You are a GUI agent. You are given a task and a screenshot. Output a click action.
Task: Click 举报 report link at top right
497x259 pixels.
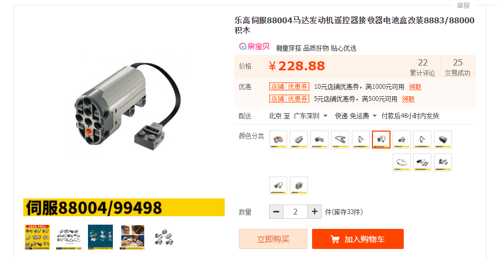[463, 5]
